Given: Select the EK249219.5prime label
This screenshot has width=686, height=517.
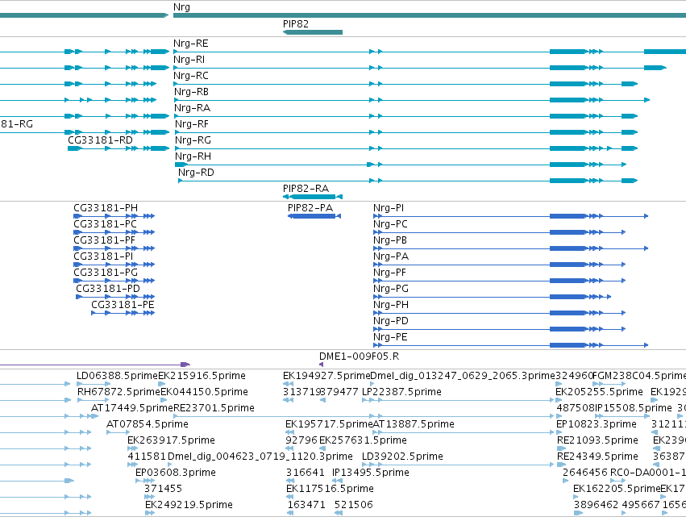Looking at the screenshot, I should click(189, 506).
